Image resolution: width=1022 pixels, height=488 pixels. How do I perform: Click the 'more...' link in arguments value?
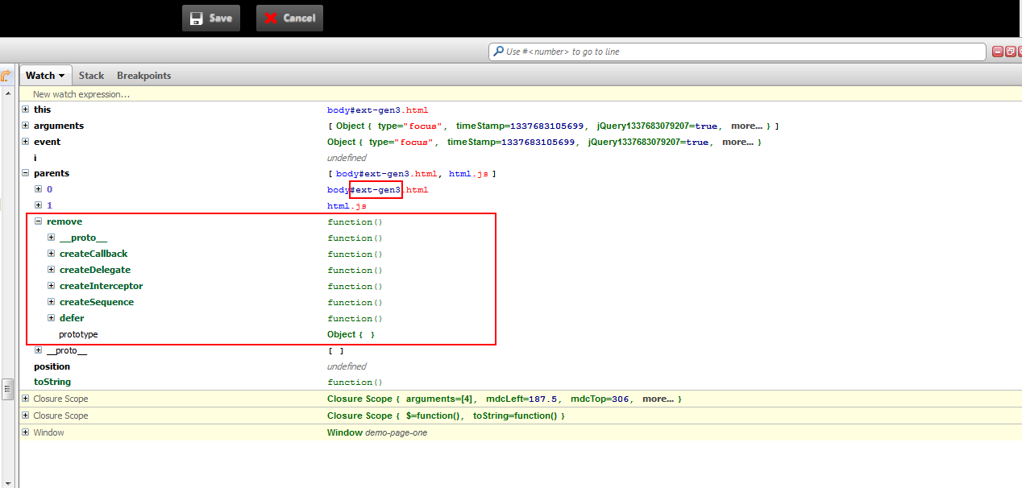(746, 126)
